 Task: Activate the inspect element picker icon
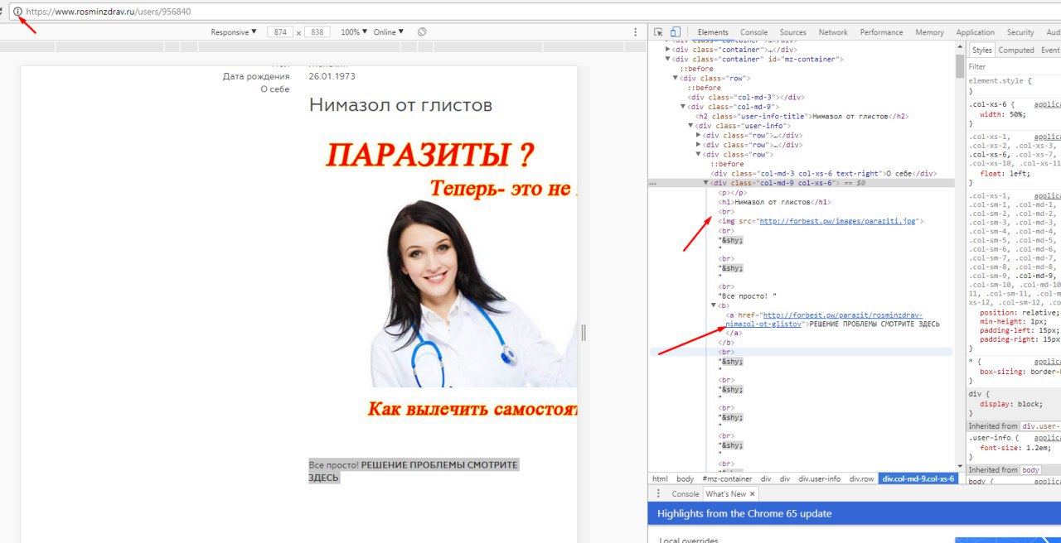[x=658, y=31]
